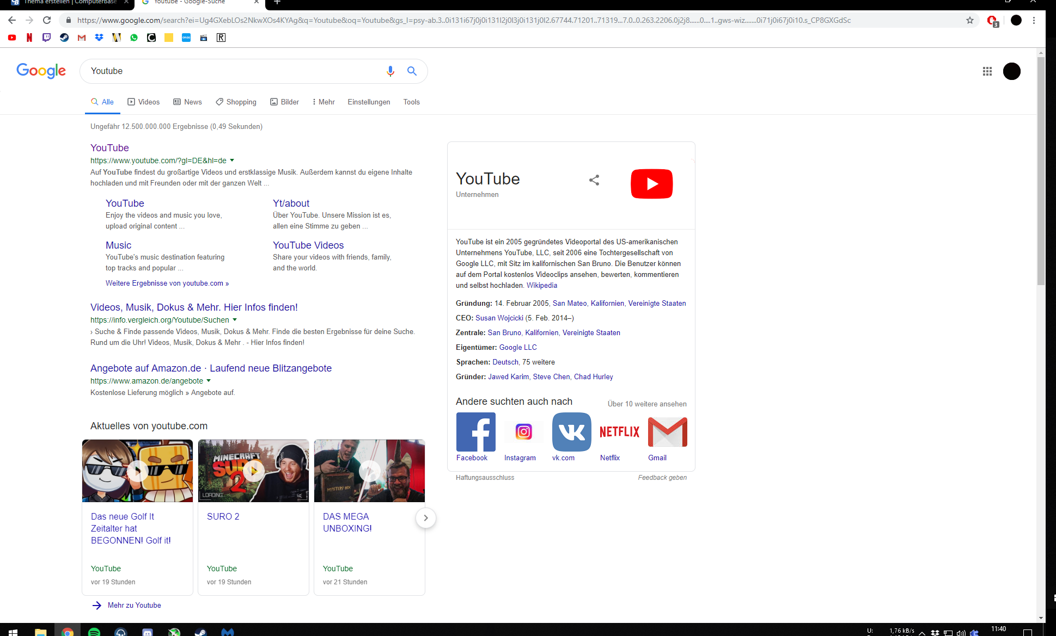
Task: Click Über 10 weitere ansehen
Action: (647, 404)
